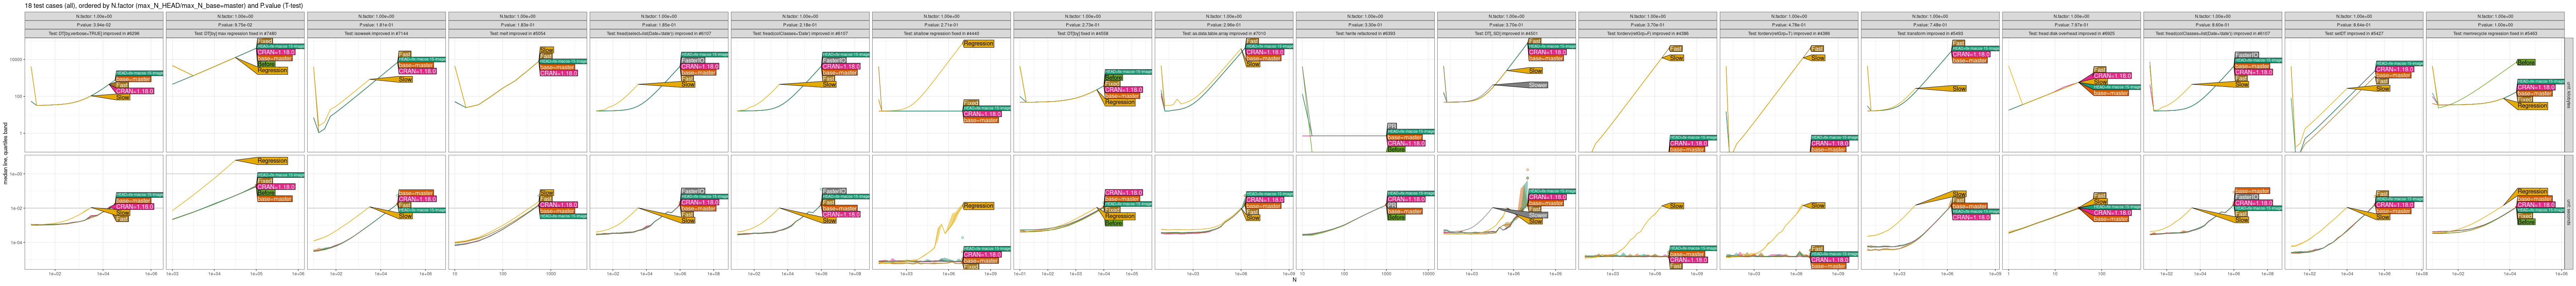Image resolution: width=2576 pixels, height=286 pixels.
Task: Click 'Test: shallow regression fixed in #4440' header
Action: pyautogui.click(x=941, y=33)
